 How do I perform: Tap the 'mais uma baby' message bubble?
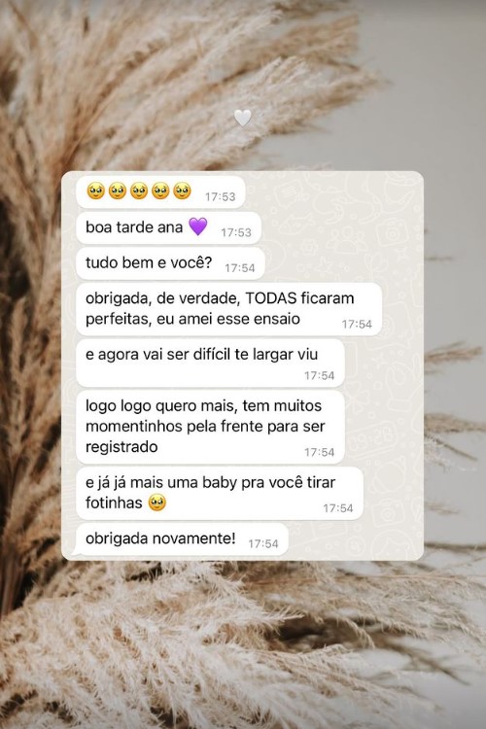coord(220,493)
